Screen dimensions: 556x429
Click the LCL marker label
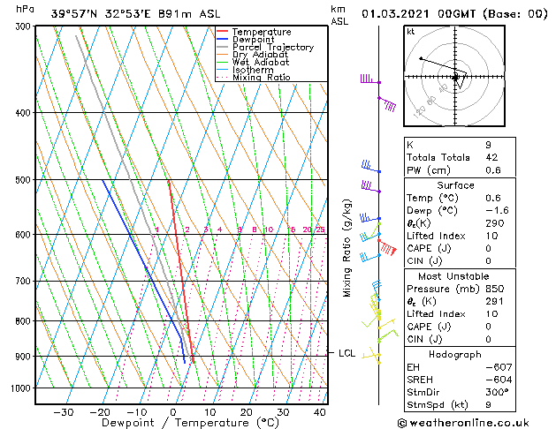click(x=347, y=353)
